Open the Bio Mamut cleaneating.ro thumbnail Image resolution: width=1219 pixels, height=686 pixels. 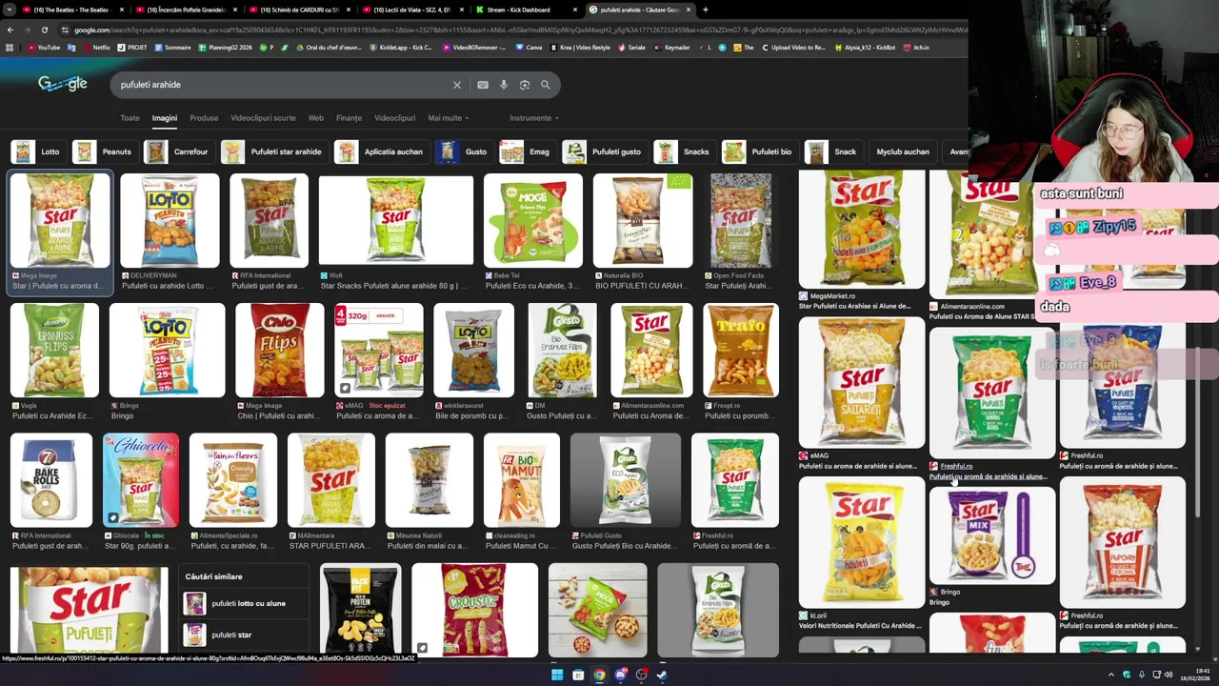(x=521, y=480)
